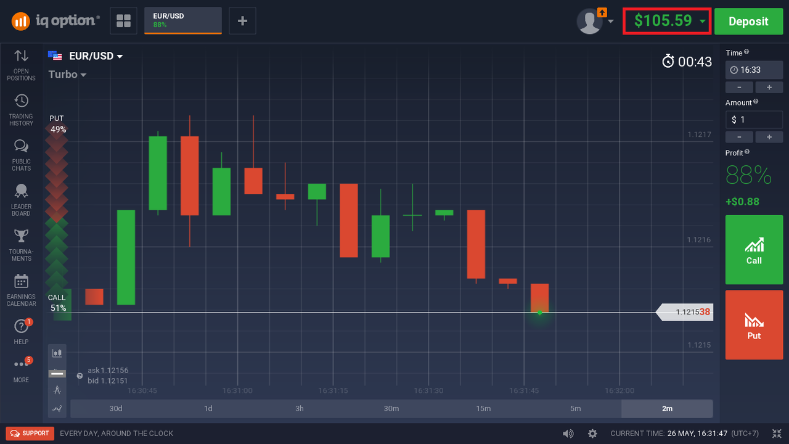
Task: Click the 00:43 countdown timer
Action: (695, 62)
